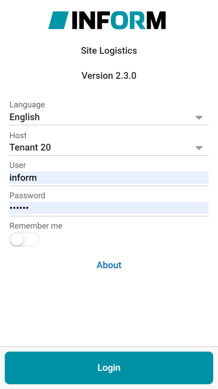Click the Login button

(109, 368)
